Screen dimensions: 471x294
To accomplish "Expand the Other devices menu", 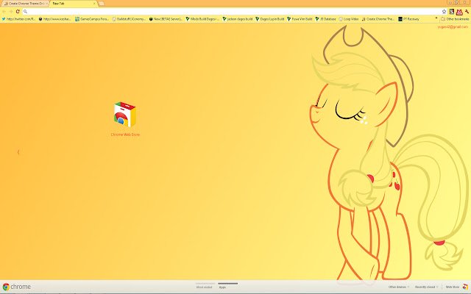I will tap(399, 287).
